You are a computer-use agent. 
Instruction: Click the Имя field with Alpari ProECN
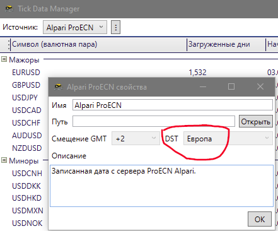tap(173, 105)
